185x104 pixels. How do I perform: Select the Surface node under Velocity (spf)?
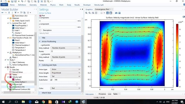pyautogui.click(x=18, y=79)
